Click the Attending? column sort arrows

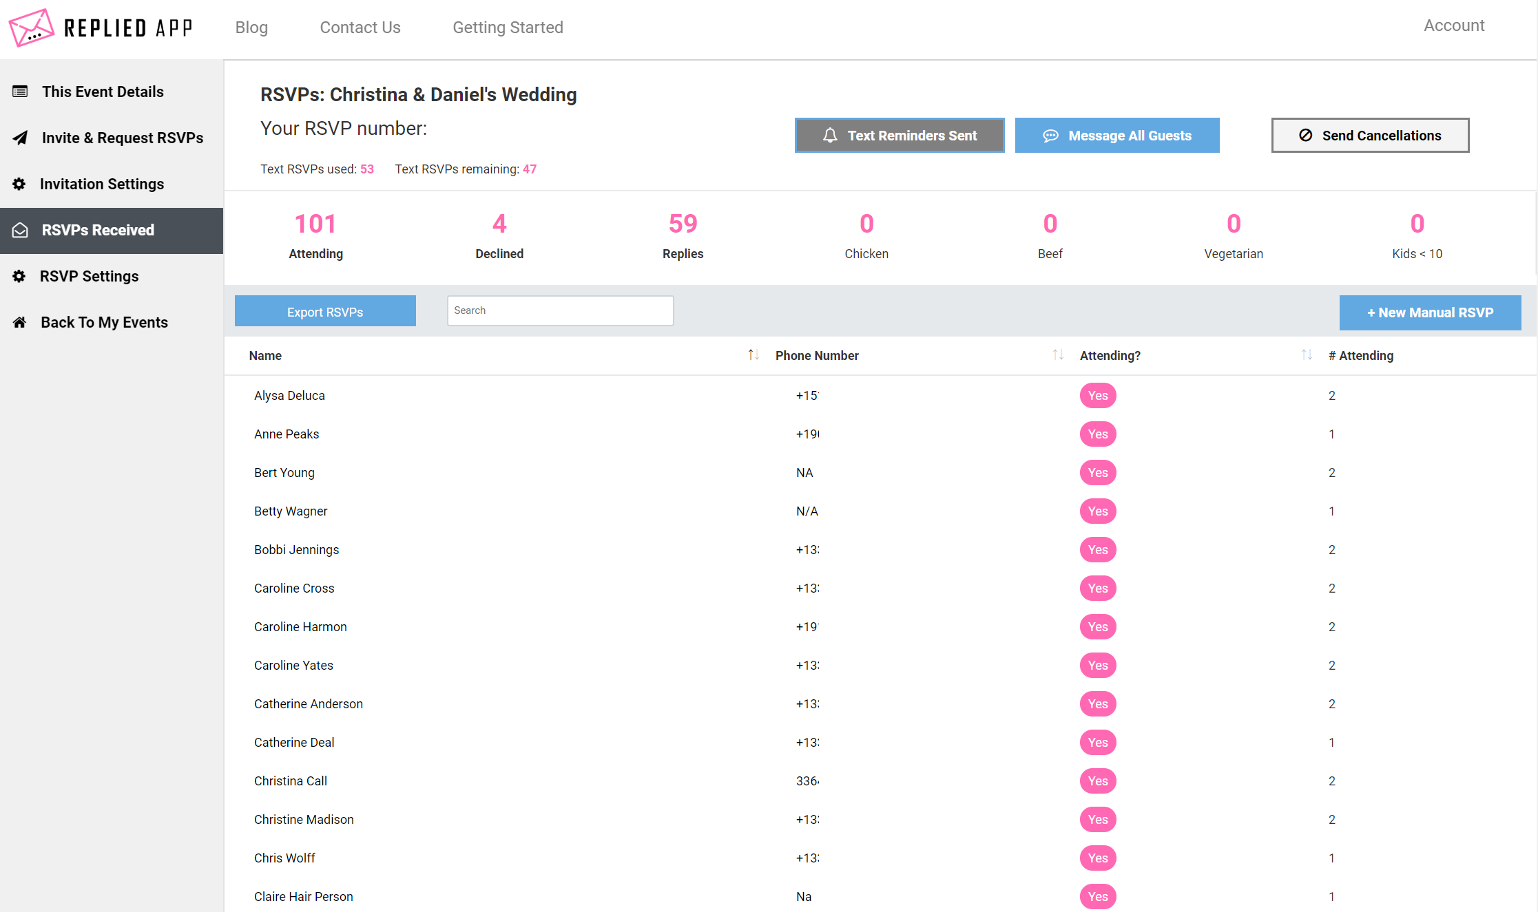tap(1303, 355)
